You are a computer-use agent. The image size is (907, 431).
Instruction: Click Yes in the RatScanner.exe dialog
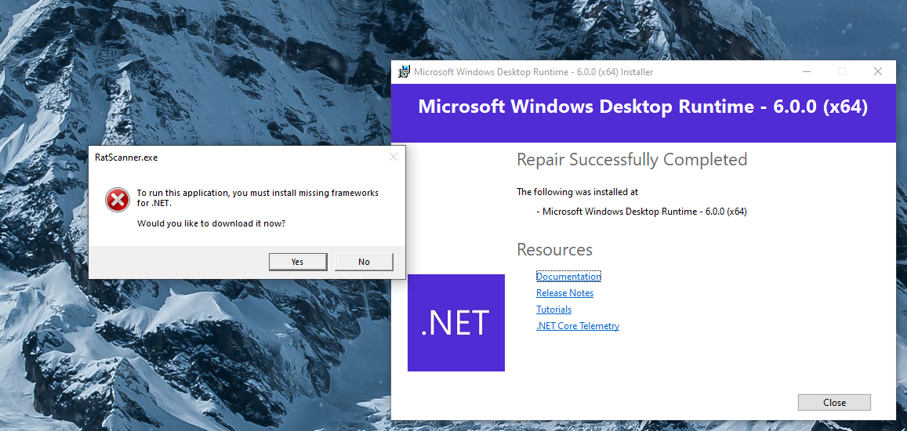297,262
